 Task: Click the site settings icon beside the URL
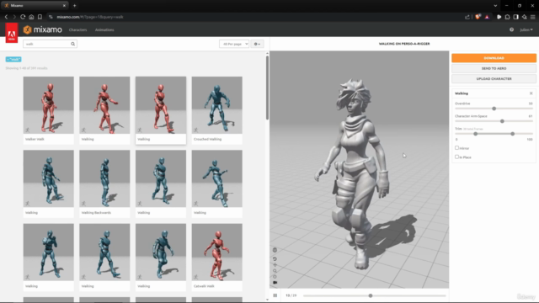pos(51,17)
